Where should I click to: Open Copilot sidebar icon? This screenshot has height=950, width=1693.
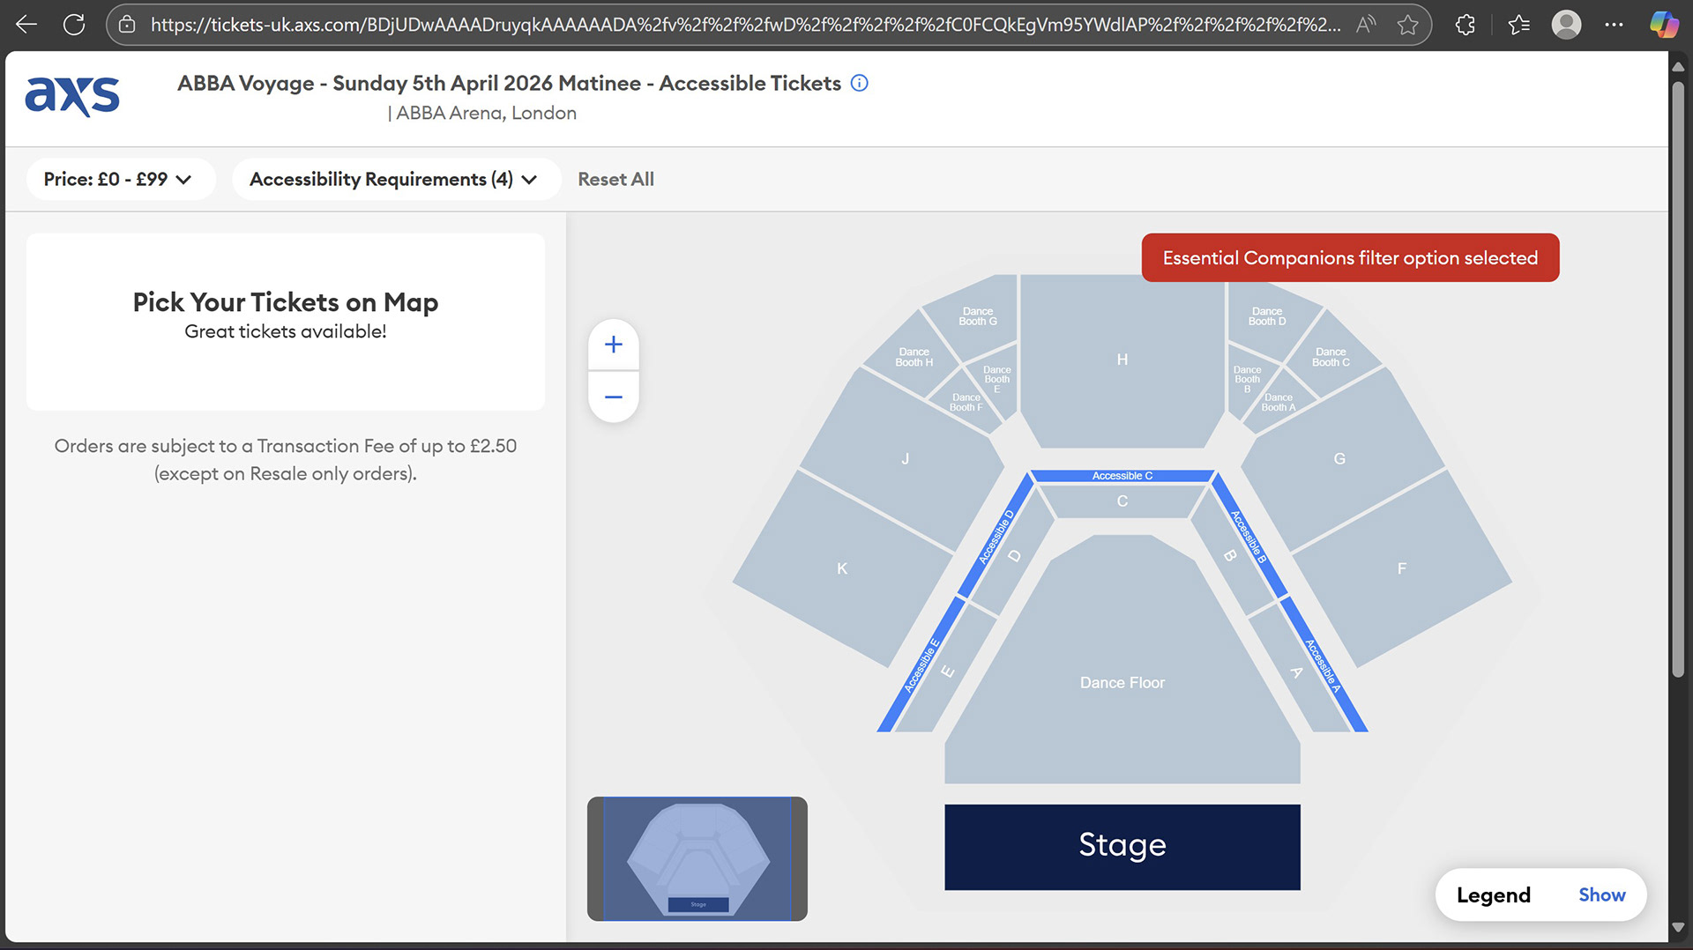click(x=1663, y=25)
